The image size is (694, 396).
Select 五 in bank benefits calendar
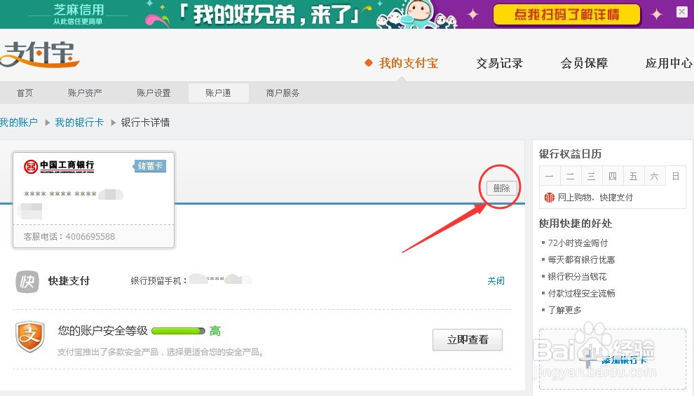tap(634, 177)
